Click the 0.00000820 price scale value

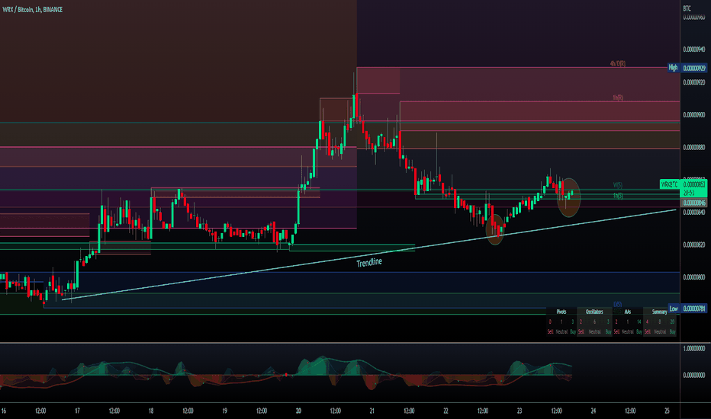694,245
